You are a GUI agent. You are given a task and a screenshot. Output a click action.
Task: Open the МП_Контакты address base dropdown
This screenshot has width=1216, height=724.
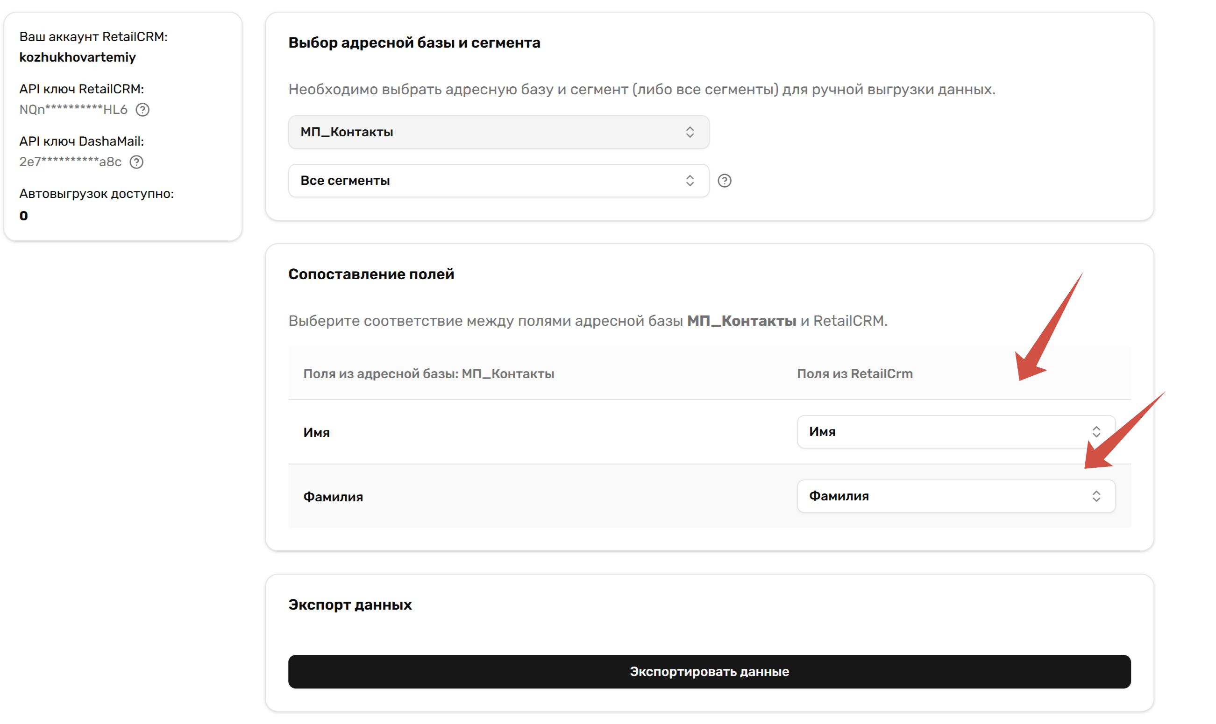(498, 132)
